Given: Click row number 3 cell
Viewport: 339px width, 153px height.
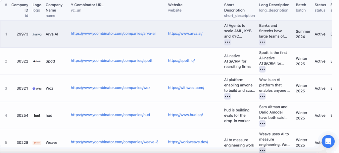Looking at the screenshot, I should pyautogui.click(x=6, y=88).
